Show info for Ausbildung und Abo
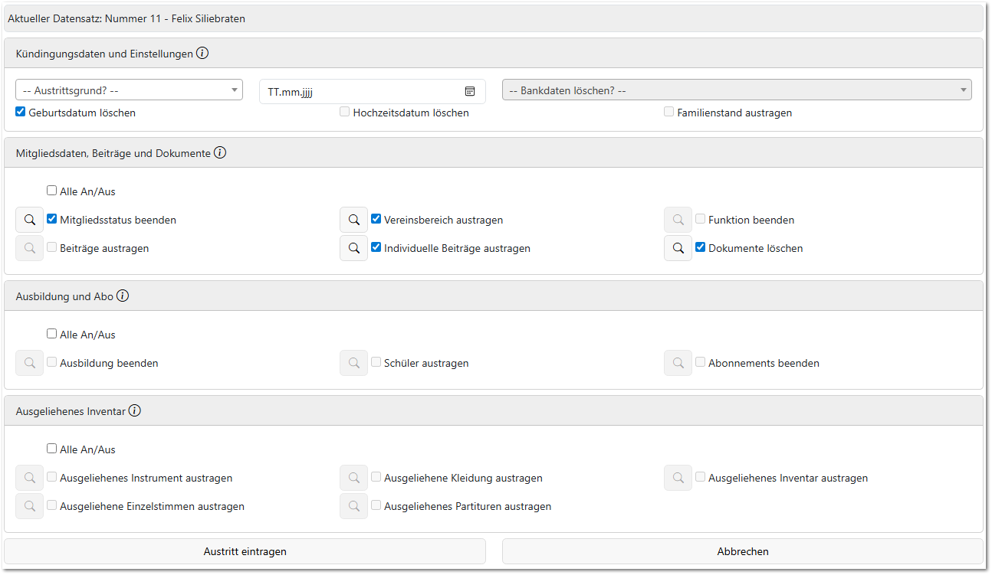992x575 pixels. click(123, 296)
